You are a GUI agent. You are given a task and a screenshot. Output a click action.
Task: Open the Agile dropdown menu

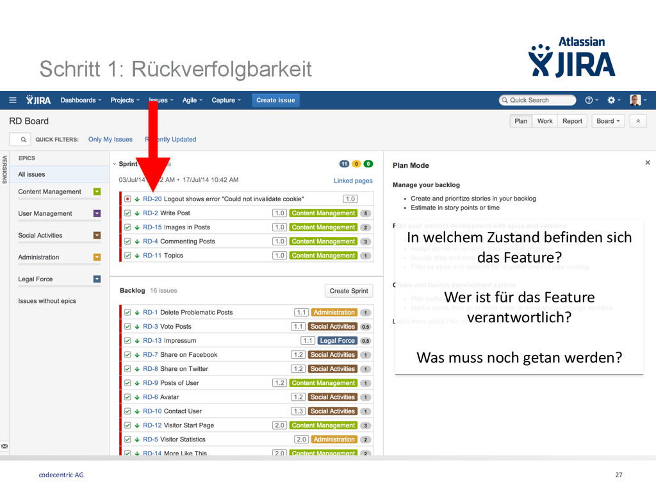click(192, 101)
